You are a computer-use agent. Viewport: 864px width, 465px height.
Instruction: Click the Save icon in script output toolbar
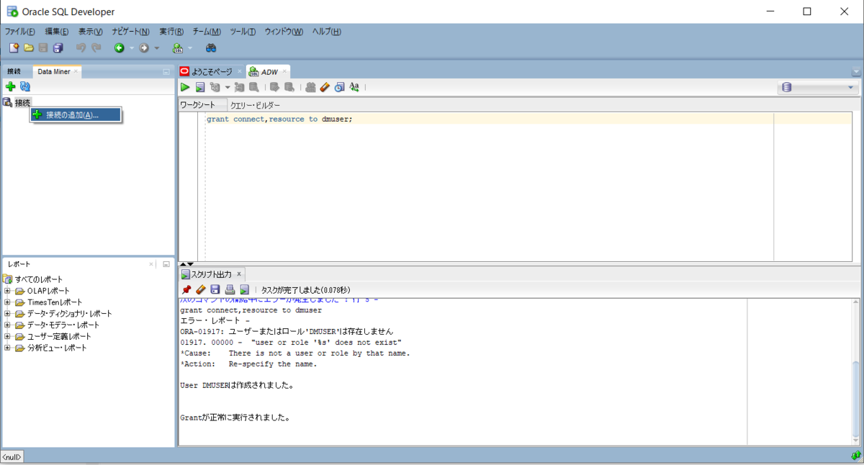[x=215, y=289]
